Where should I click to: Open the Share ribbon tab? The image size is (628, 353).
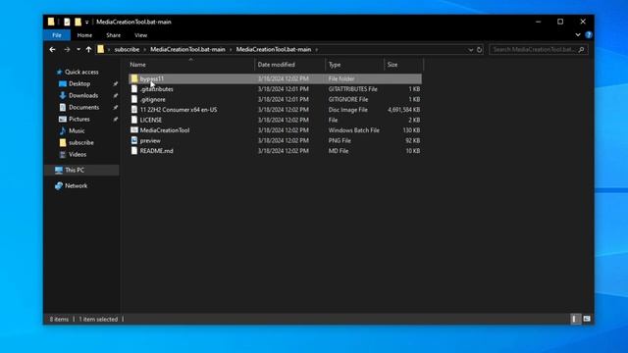pyautogui.click(x=114, y=35)
